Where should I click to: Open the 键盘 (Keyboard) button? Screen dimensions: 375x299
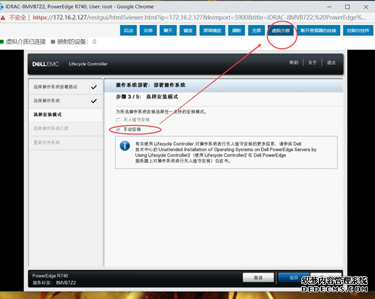pos(188,30)
